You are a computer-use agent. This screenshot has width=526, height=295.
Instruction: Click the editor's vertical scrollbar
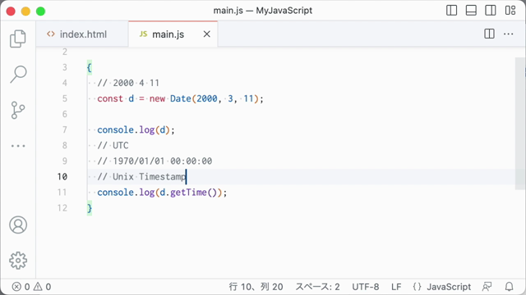coord(520,124)
